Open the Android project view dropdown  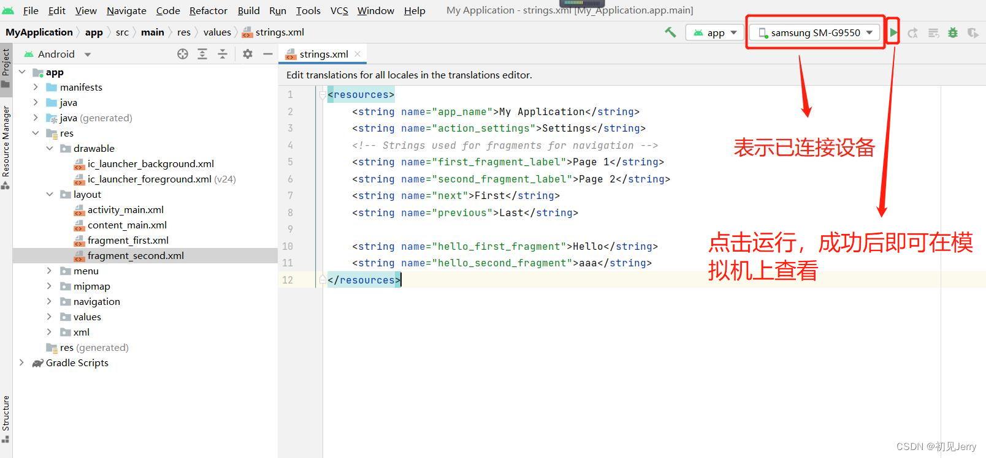click(x=58, y=54)
